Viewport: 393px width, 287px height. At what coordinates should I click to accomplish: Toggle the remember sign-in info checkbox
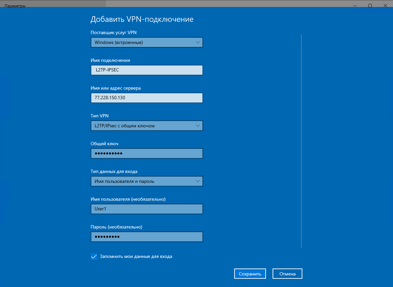pos(94,257)
